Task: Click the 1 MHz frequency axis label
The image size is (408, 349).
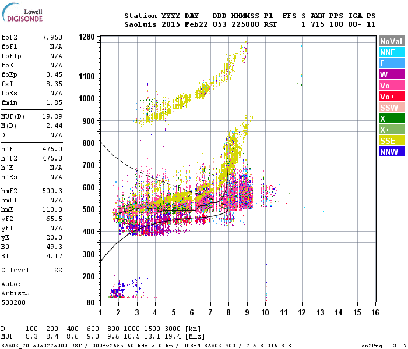Action: (100, 312)
